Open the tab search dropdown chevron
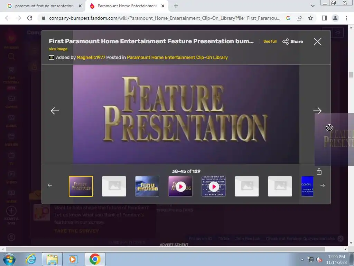354x266 pixels. (x=313, y=6)
